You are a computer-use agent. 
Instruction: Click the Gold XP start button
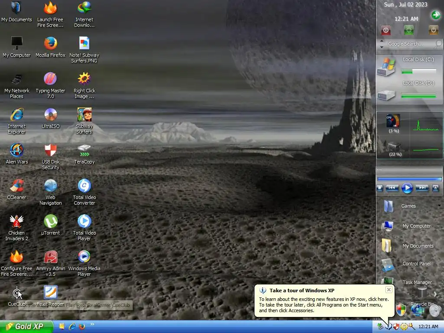(26, 326)
